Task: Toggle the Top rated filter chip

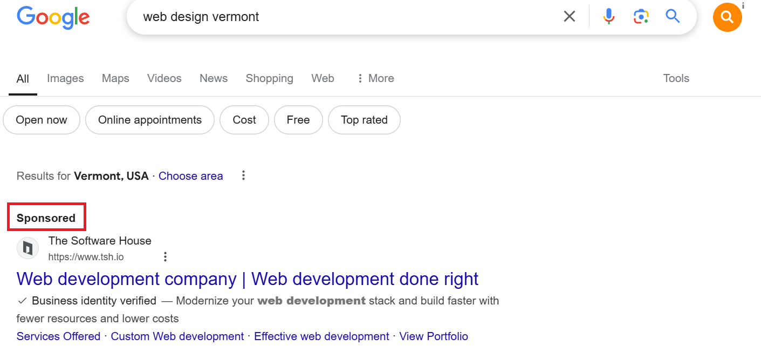Action: (364, 120)
